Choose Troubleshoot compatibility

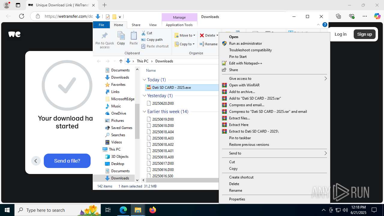click(274, 50)
